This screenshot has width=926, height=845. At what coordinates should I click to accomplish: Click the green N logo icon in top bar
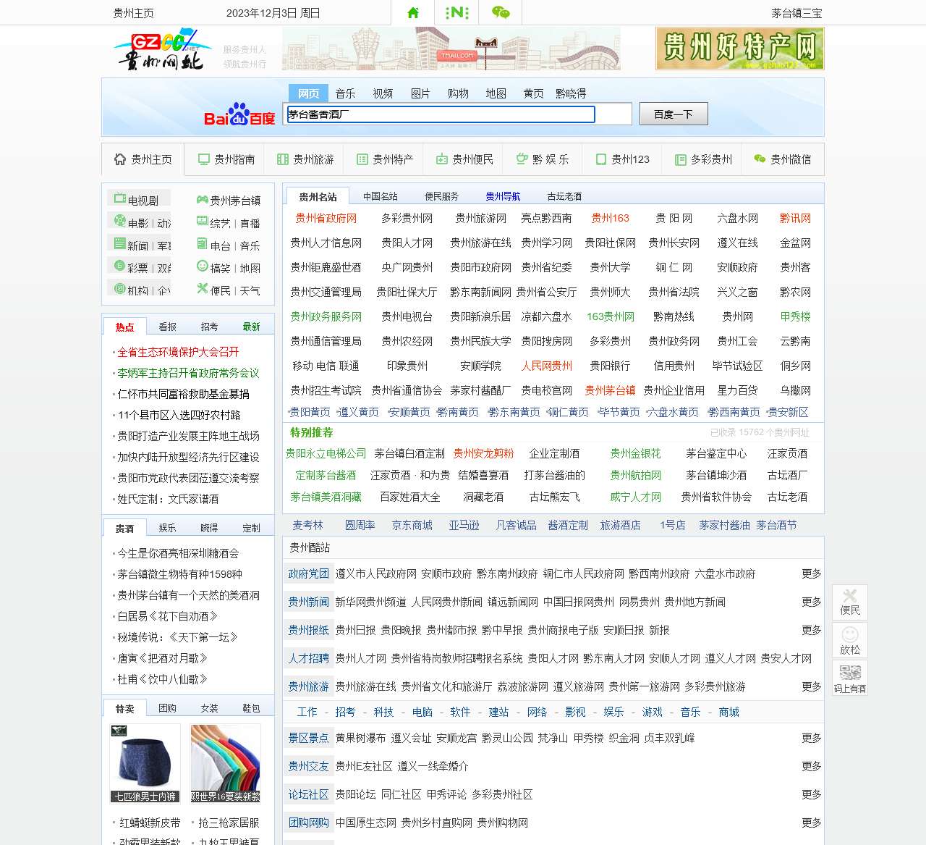tap(456, 12)
